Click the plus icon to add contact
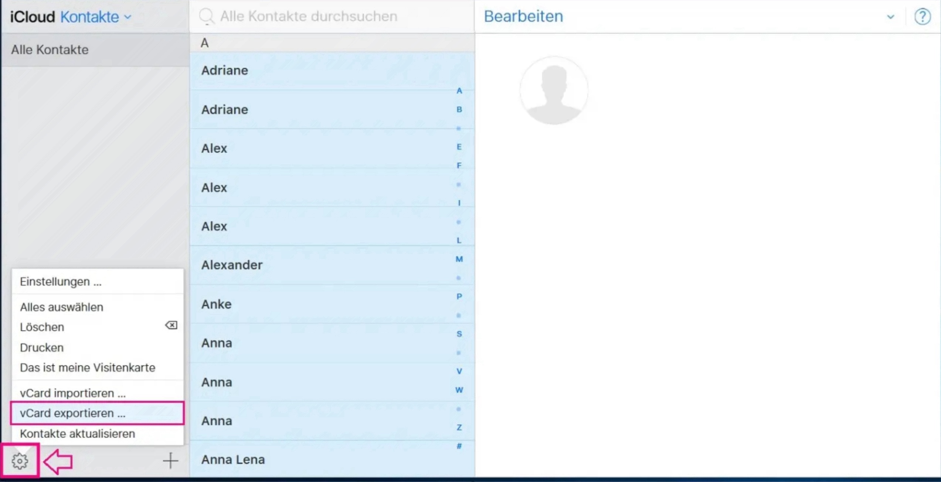 tap(170, 461)
